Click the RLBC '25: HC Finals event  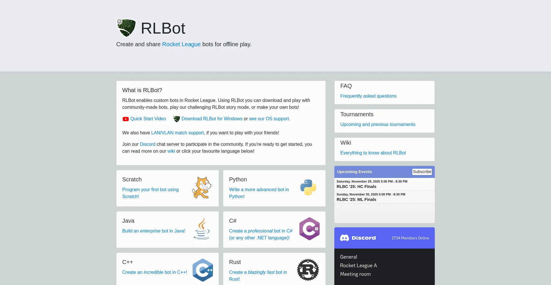click(356, 187)
